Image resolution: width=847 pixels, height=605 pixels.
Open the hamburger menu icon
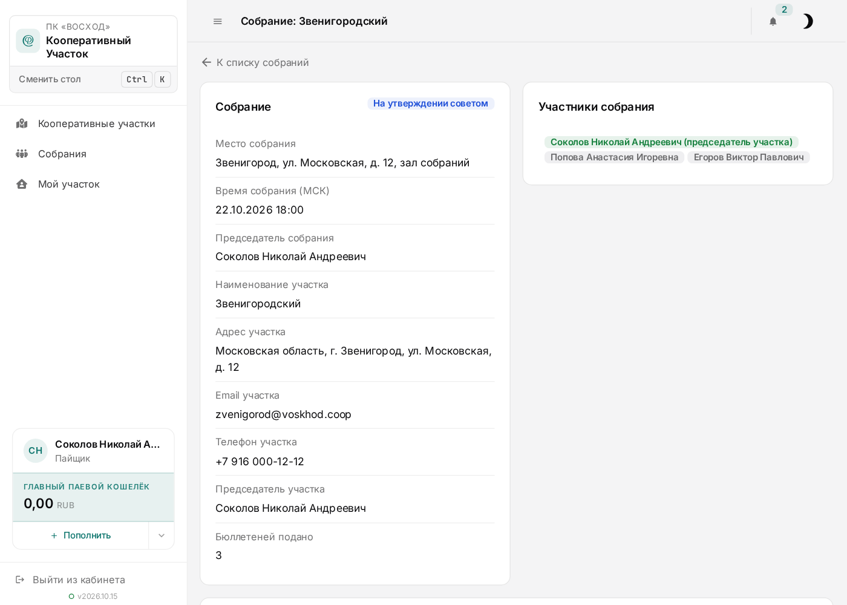click(218, 21)
